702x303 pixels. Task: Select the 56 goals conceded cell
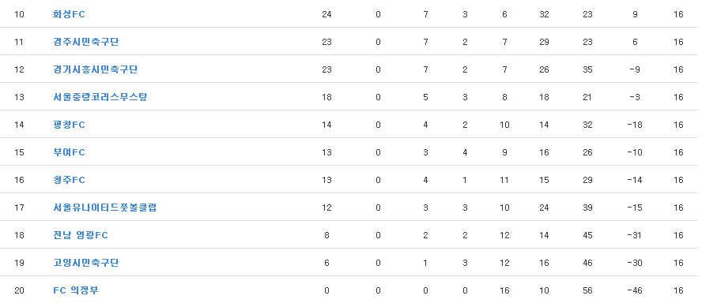coord(588,290)
